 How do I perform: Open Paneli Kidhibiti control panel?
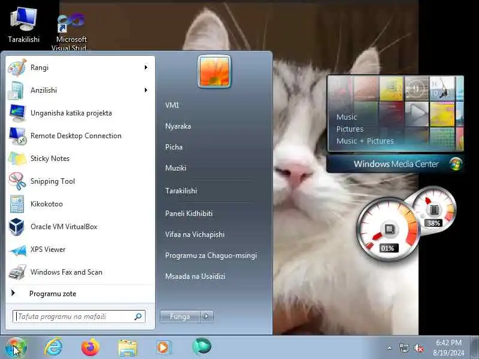pyautogui.click(x=189, y=214)
